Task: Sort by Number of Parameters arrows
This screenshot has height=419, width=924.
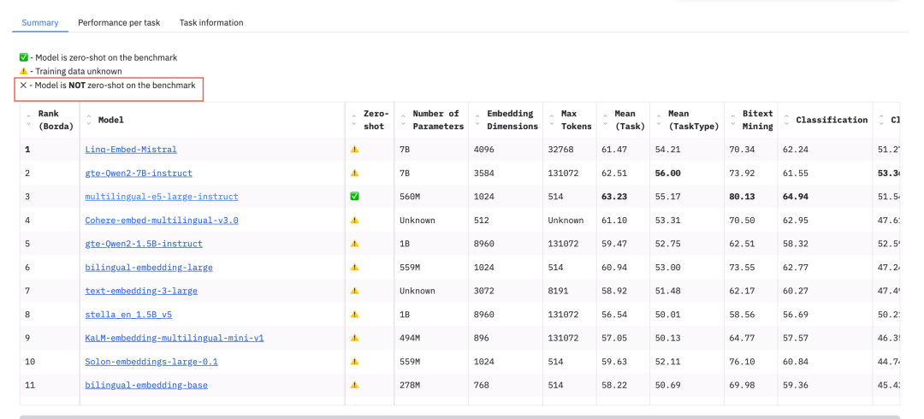Action: (x=402, y=120)
